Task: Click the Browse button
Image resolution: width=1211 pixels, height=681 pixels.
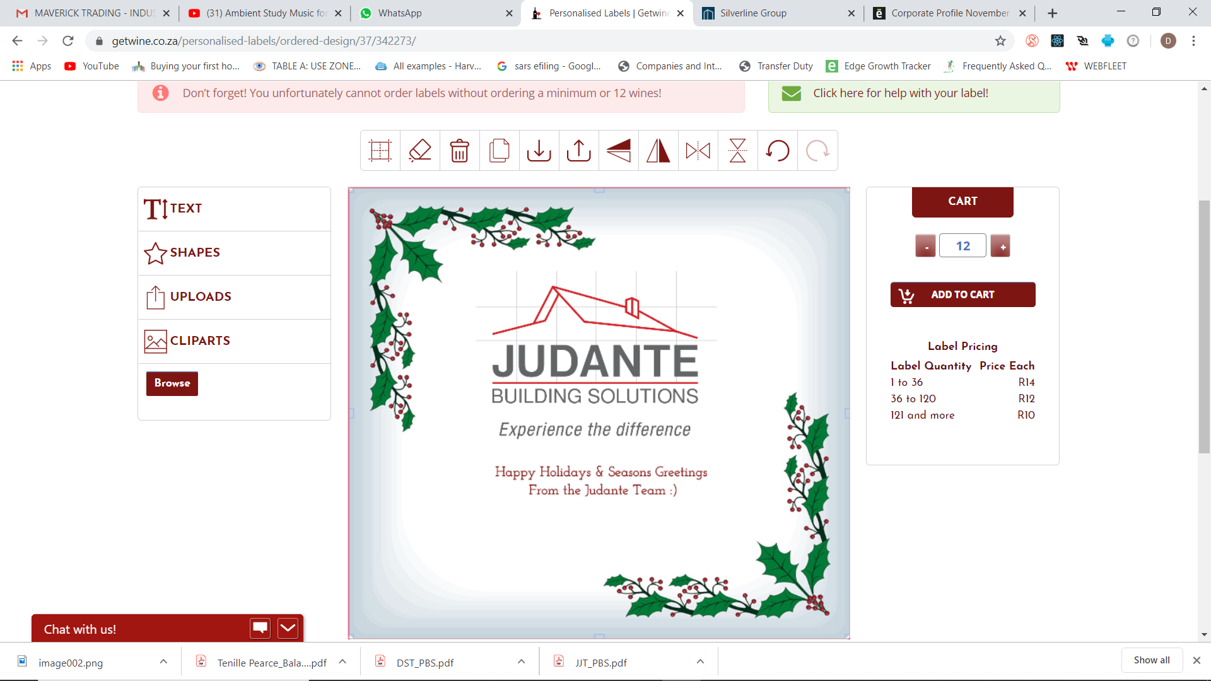Action: 172,383
